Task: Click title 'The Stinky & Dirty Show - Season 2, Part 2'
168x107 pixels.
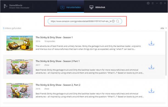Action: click(x=58, y=85)
